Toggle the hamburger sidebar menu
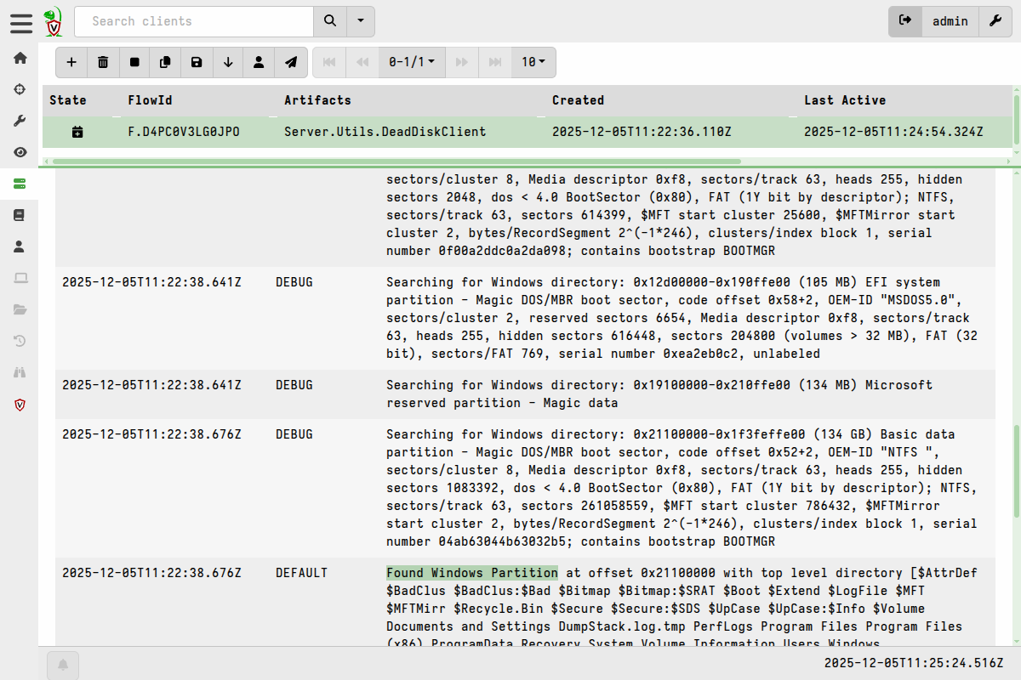Viewport: 1021px width, 680px height. [21, 22]
